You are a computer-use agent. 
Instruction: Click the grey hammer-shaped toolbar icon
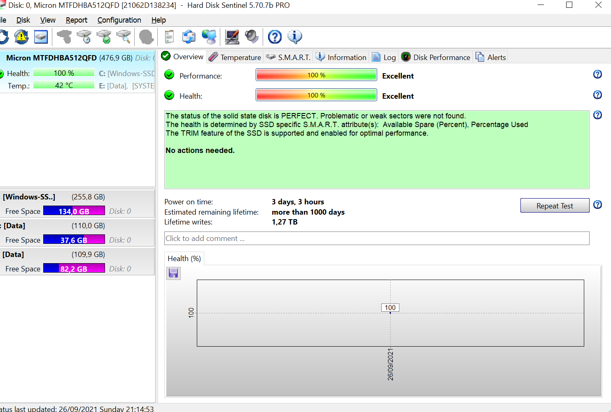[x=64, y=37]
